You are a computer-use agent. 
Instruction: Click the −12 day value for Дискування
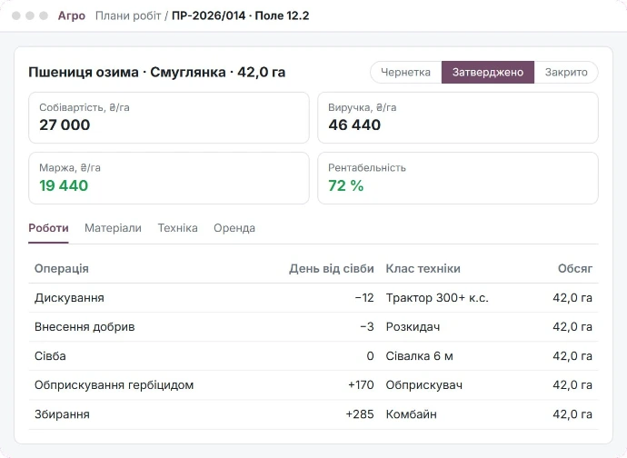coord(364,297)
